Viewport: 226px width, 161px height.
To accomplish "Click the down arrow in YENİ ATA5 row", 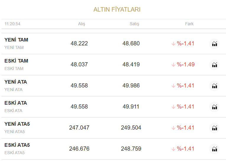I will 173,128.
